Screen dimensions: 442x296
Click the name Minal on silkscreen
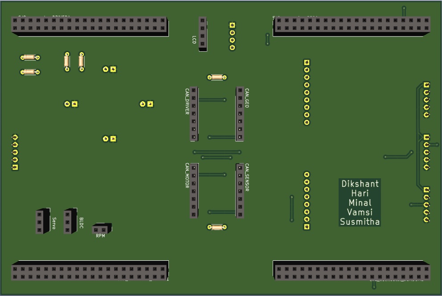(360, 203)
